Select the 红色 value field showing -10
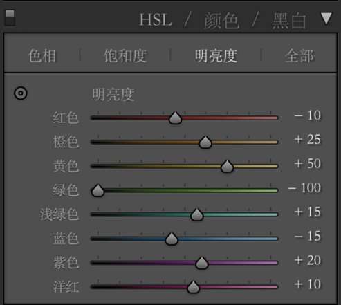Viewport: 341px width, 305px height. pyautogui.click(x=307, y=115)
